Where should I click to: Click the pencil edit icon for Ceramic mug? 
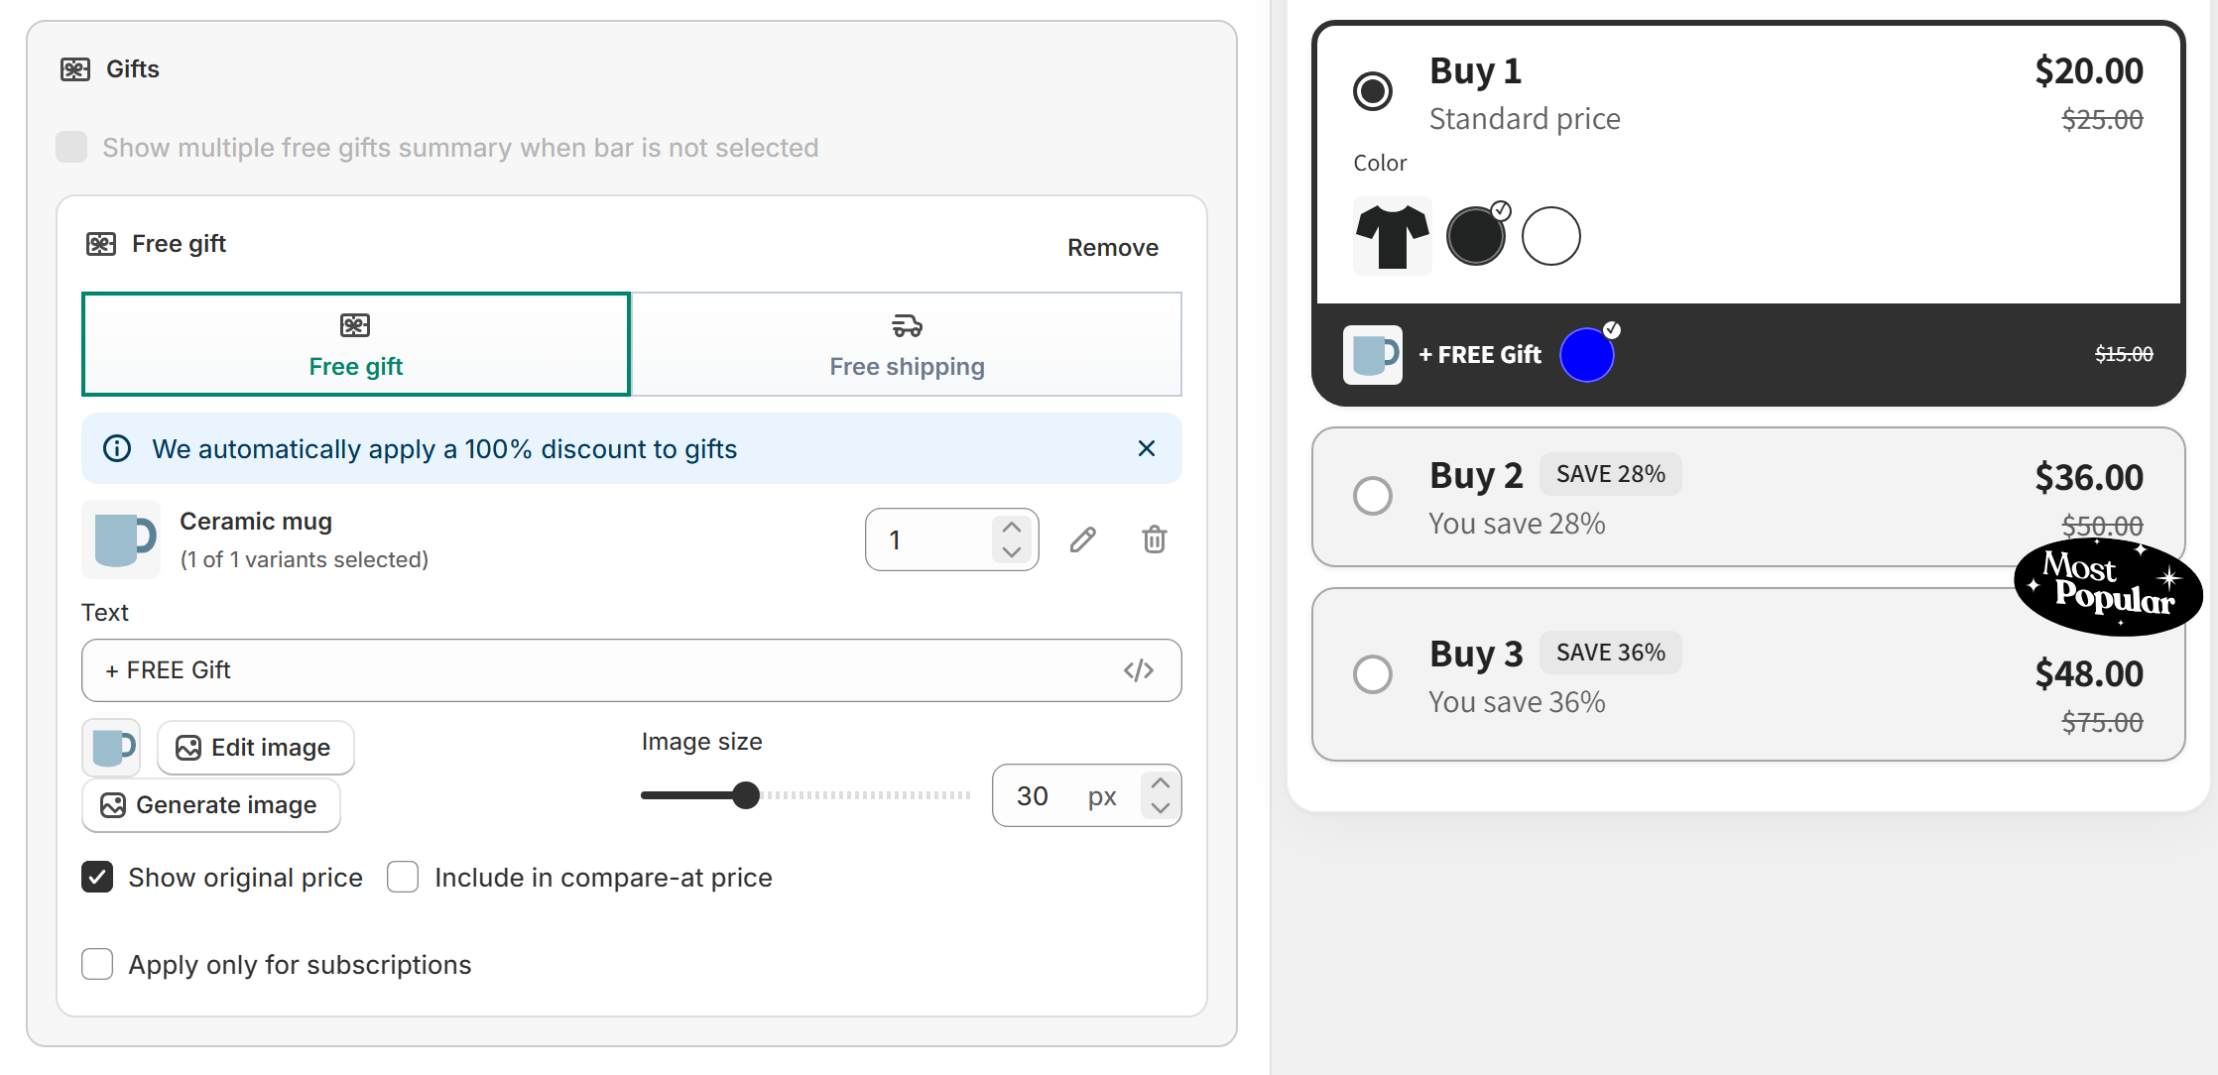pyautogui.click(x=1083, y=539)
